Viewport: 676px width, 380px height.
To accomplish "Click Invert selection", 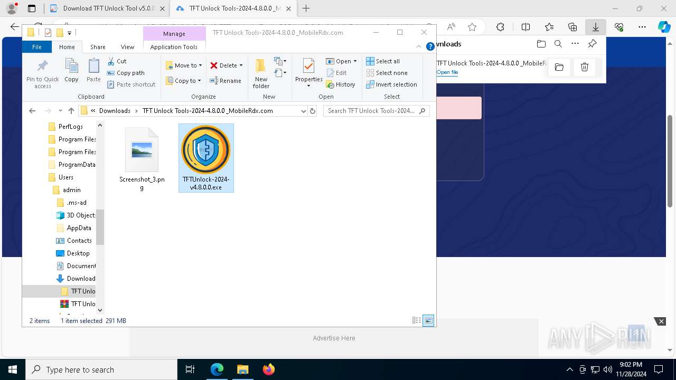I will (x=391, y=84).
